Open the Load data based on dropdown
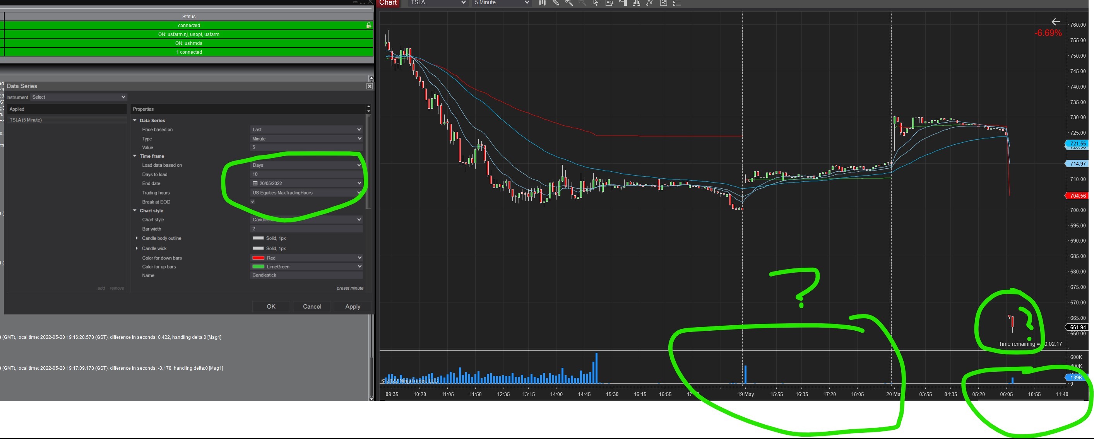The height and width of the screenshot is (439, 1094). 306,165
